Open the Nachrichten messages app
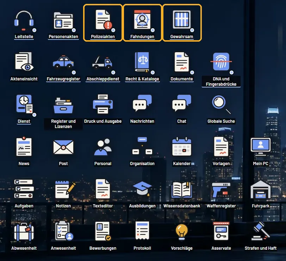Image resolution: width=286 pixels, height=261 pixels. coord(142,103)
